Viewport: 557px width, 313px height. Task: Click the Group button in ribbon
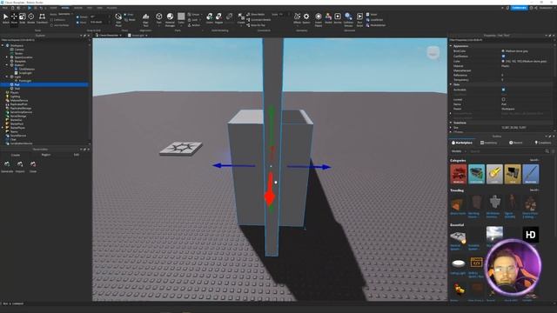click(x=194, y=15)
